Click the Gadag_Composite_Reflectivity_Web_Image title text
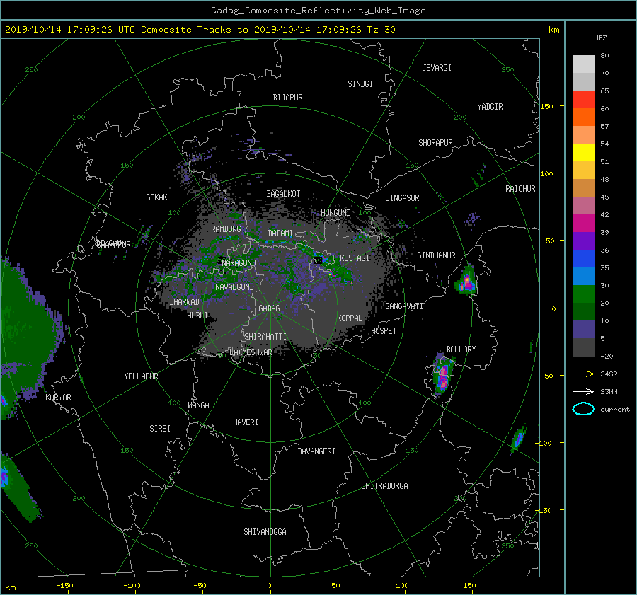Image resolution: width=637 pixels, height=595 pixels. tap(318, 11)
